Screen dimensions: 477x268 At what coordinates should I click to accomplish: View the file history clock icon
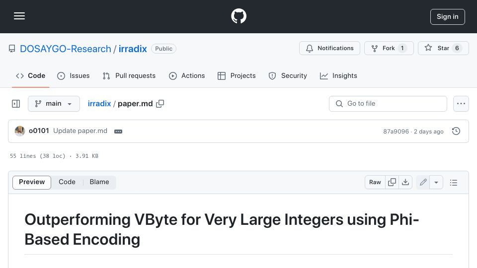(456, 131)
